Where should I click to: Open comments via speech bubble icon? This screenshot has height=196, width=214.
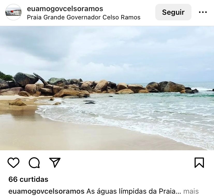point(34,162)
